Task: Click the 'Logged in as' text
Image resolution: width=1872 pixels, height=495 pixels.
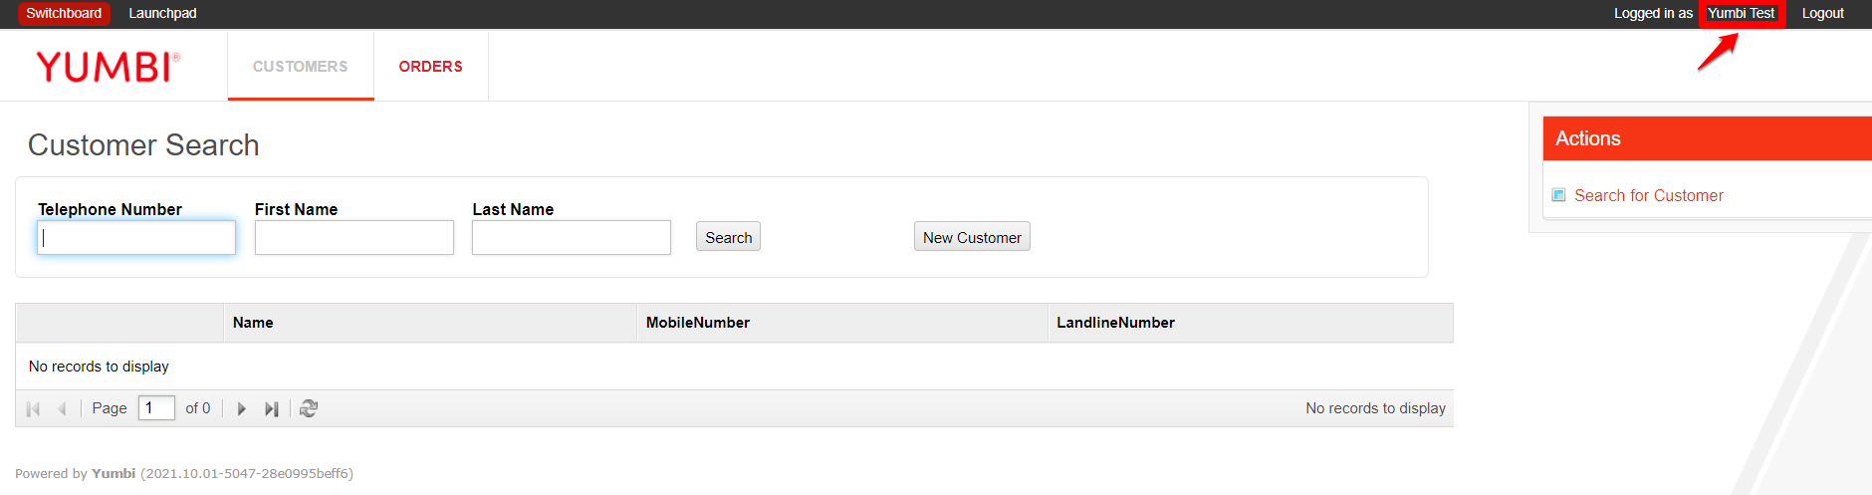Action: click(1653, 13)
